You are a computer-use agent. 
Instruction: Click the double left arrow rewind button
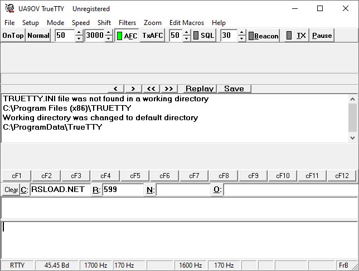(x=151, y=88)
